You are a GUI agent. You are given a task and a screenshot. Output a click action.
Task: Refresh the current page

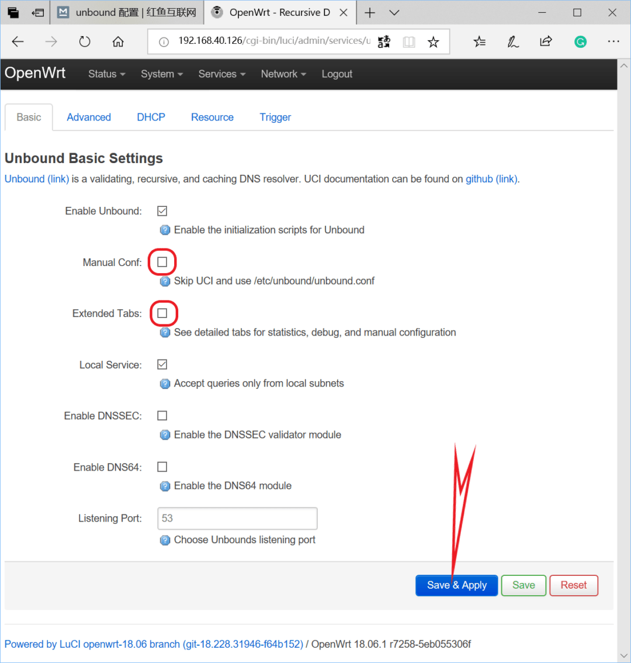(84, 42)
